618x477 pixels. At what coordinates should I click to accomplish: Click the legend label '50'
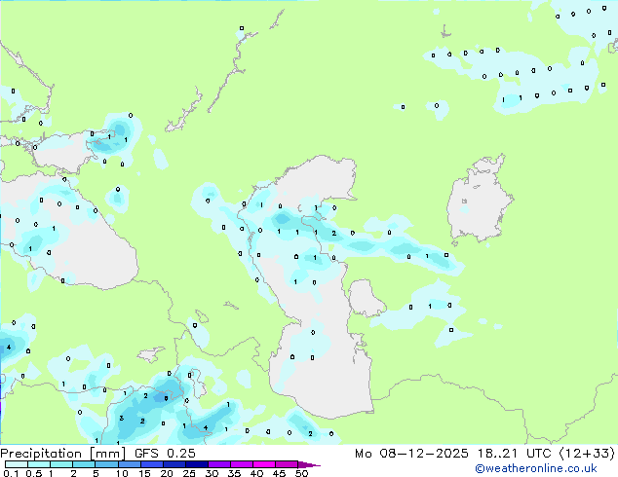coord(302,473)
